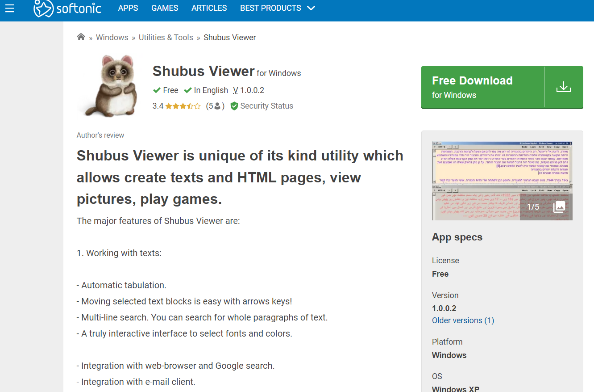
Task: Open the hamburger menu
Action: [x=9, y=8]
